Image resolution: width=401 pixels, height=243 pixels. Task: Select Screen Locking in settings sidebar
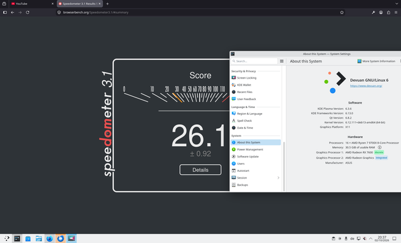click(256, 77)
